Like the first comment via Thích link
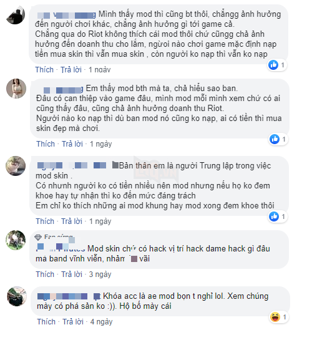This screenshot has height=340, width=312. (44, 70)
